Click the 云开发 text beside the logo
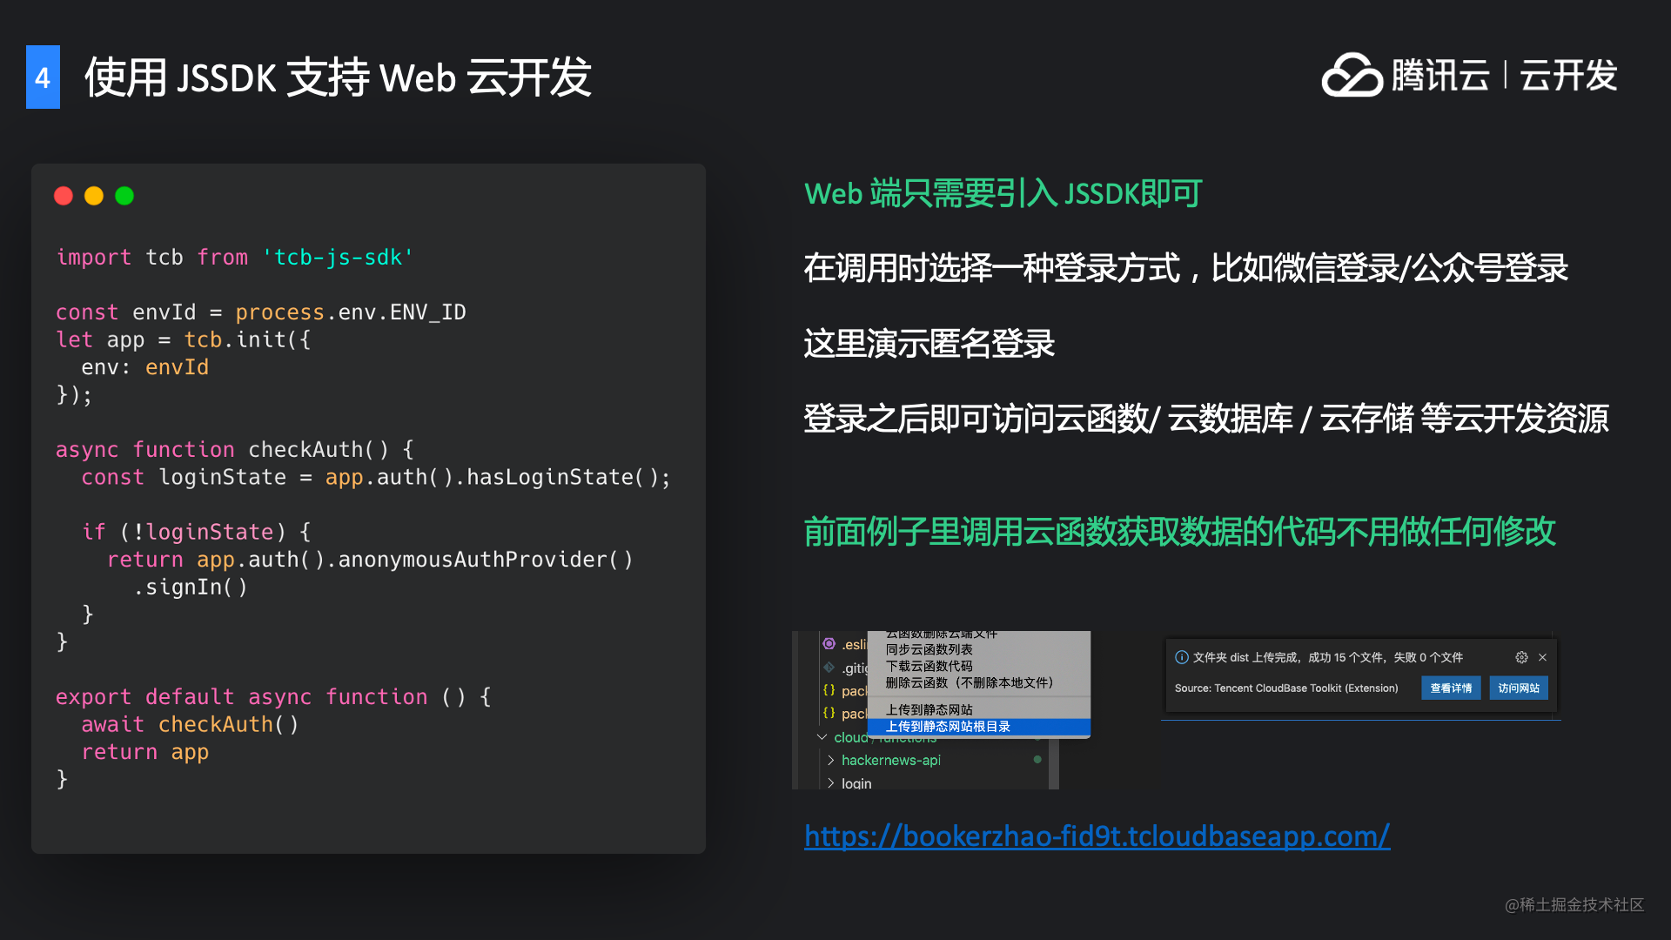This screenshot has width=1671, height=940. (1568, 76)
